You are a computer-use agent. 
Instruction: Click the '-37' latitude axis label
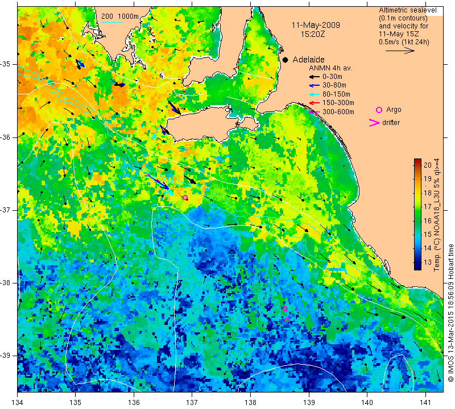point(5,210)
